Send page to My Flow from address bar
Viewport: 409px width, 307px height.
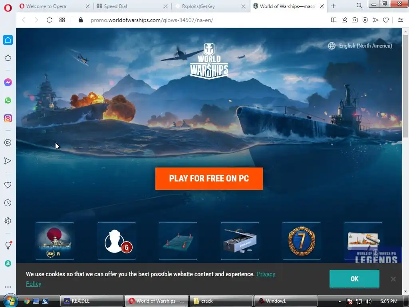[375, 20]
